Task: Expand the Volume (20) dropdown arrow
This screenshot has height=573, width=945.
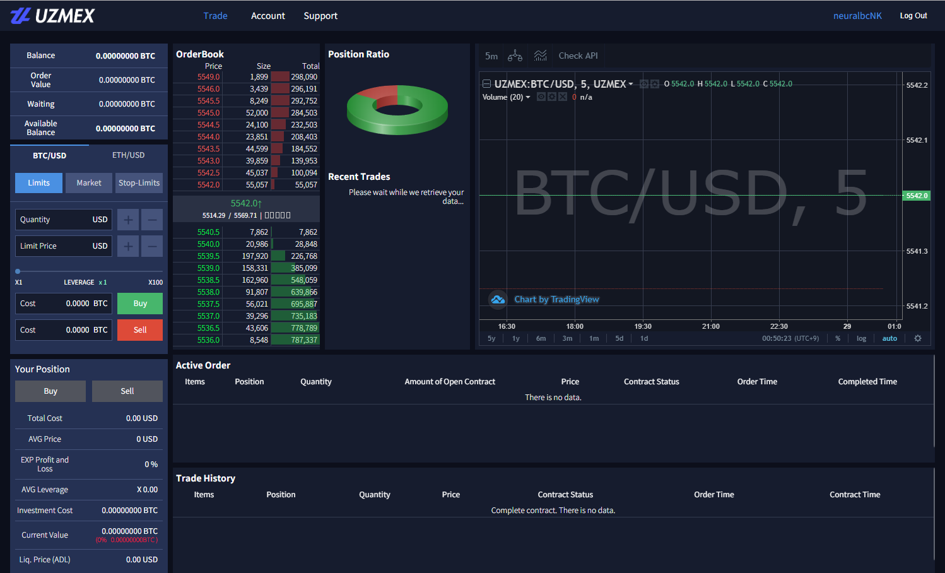Action: (528, 97)
